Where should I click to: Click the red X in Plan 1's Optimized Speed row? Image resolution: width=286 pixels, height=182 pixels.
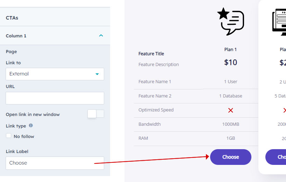pyautogui.click(x=230, y=110)
